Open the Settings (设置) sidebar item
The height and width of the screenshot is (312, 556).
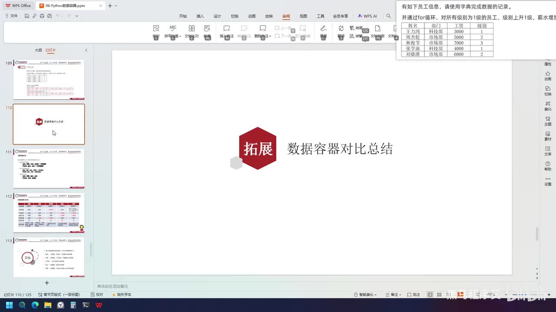coord(548,181)
